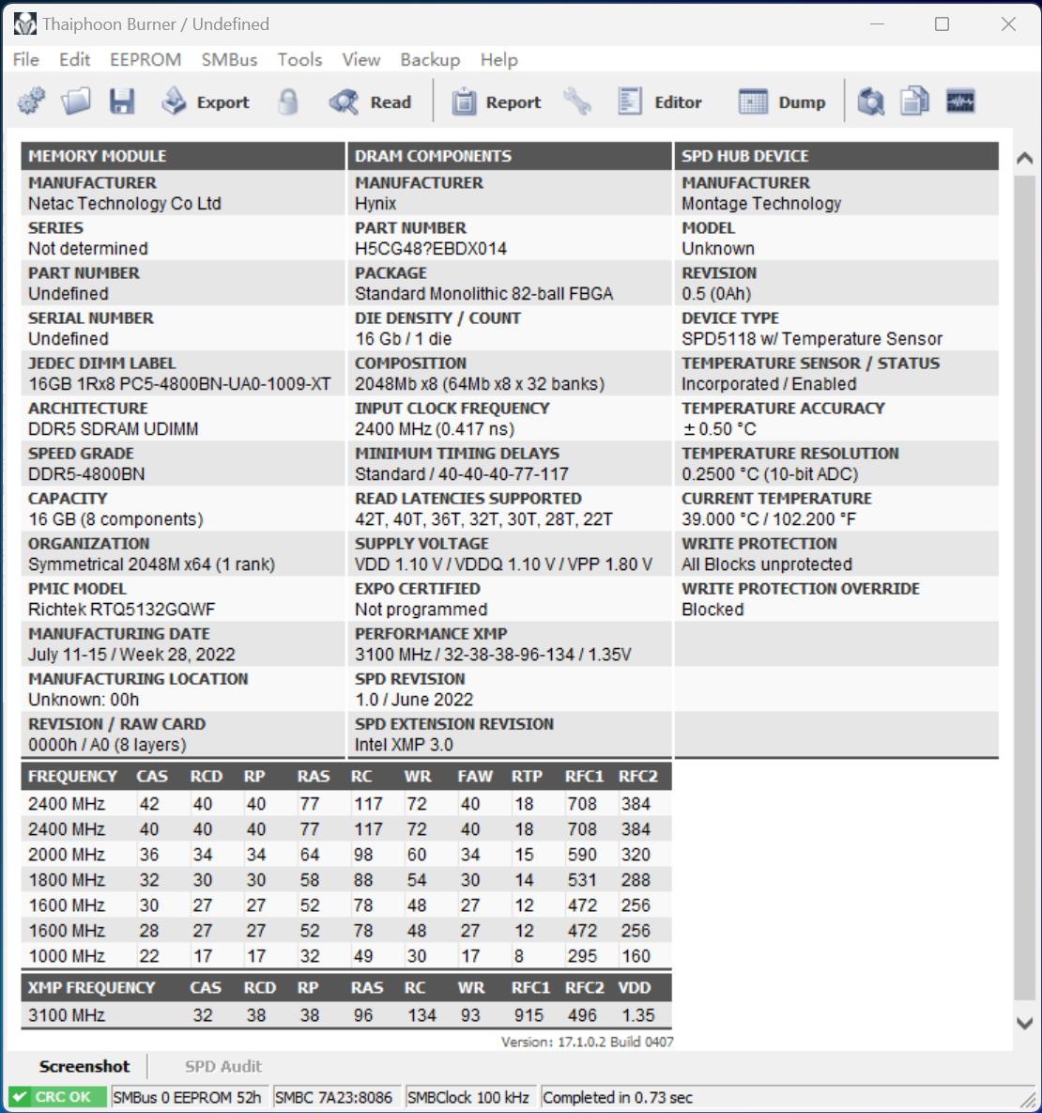Click the gear settings icon in toolbar
The width and height of the screenshot is (1042, 1113).
coord(31,101)
